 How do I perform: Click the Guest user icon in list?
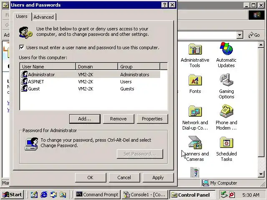coord(24,89)
